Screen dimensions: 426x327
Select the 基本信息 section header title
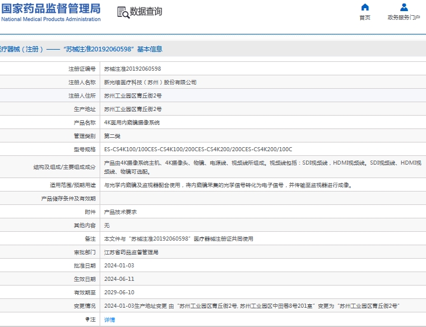click(x=80, y=49)
